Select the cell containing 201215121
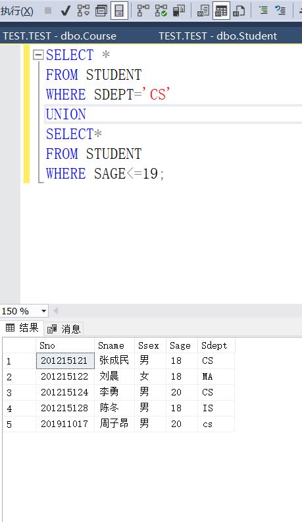Viewport: 302px width, 522px height. tap(65, 361)
